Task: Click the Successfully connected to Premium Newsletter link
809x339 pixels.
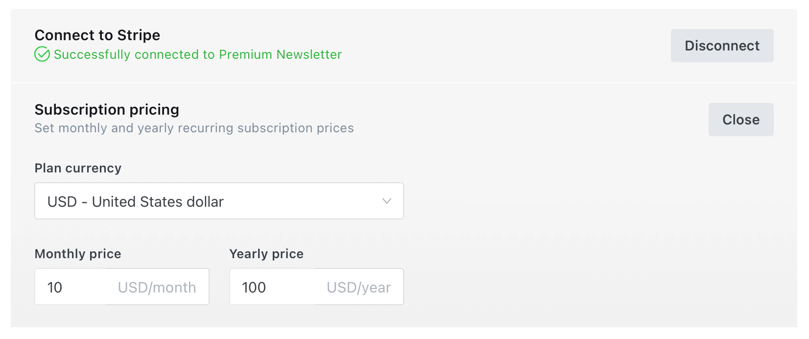Action: 198,54
